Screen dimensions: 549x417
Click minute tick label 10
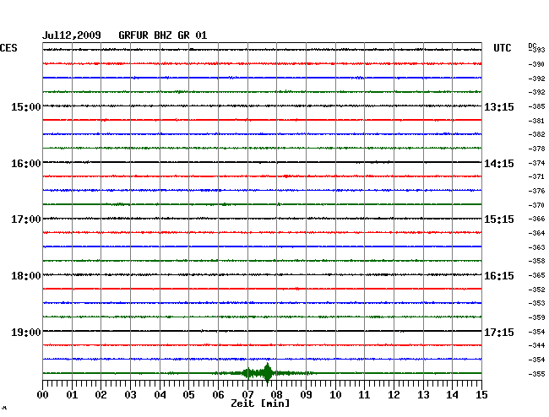click(335, 394)
